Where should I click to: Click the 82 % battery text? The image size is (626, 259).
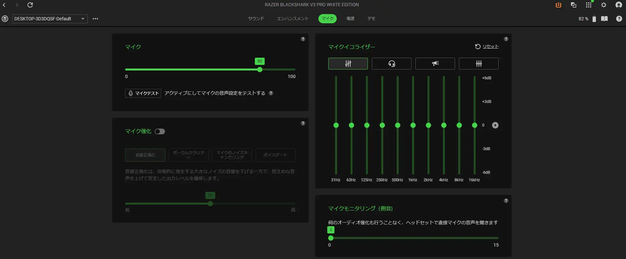point(583,19)
